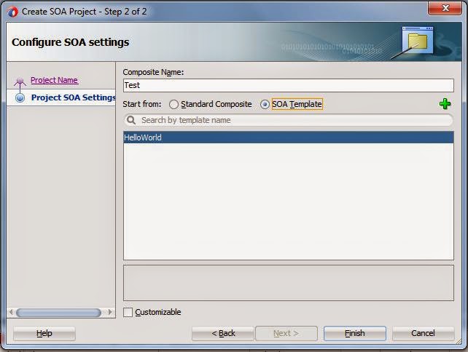Click the Help button
This screenshot has width=468, height=352.
pos(44,333)
